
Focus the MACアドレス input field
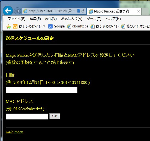click(27, 117)
